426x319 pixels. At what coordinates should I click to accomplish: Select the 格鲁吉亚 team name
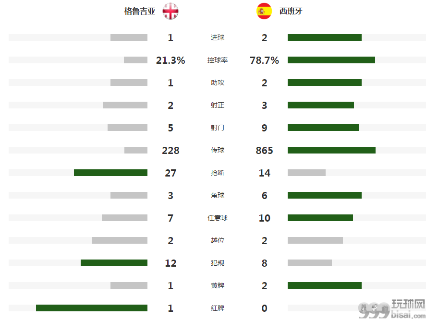[140, 11]
